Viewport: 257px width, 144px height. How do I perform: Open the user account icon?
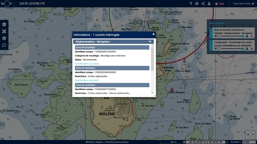(209, 3)
